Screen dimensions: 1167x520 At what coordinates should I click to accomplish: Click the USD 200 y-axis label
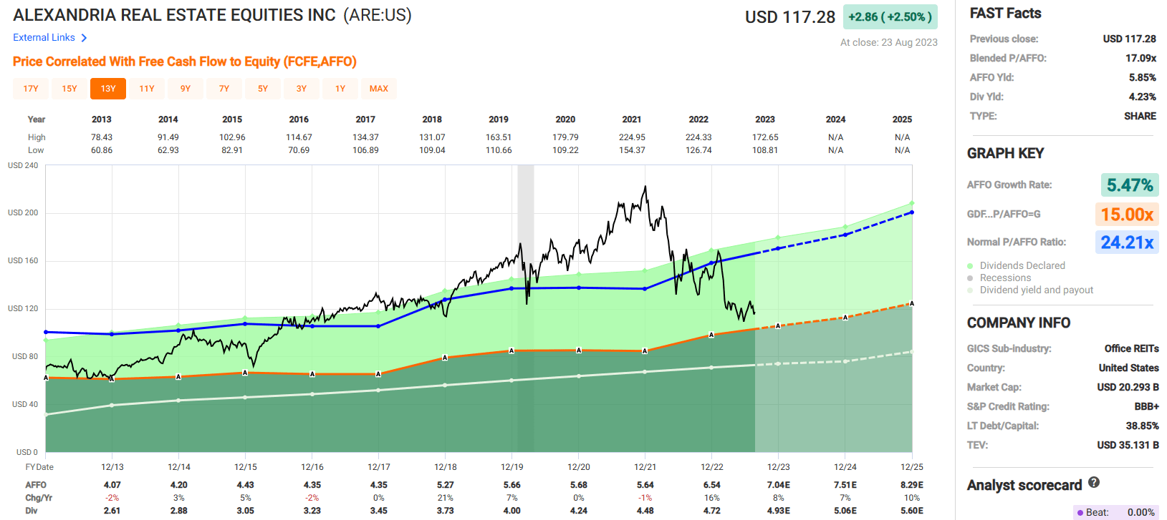tap(23, 213)
